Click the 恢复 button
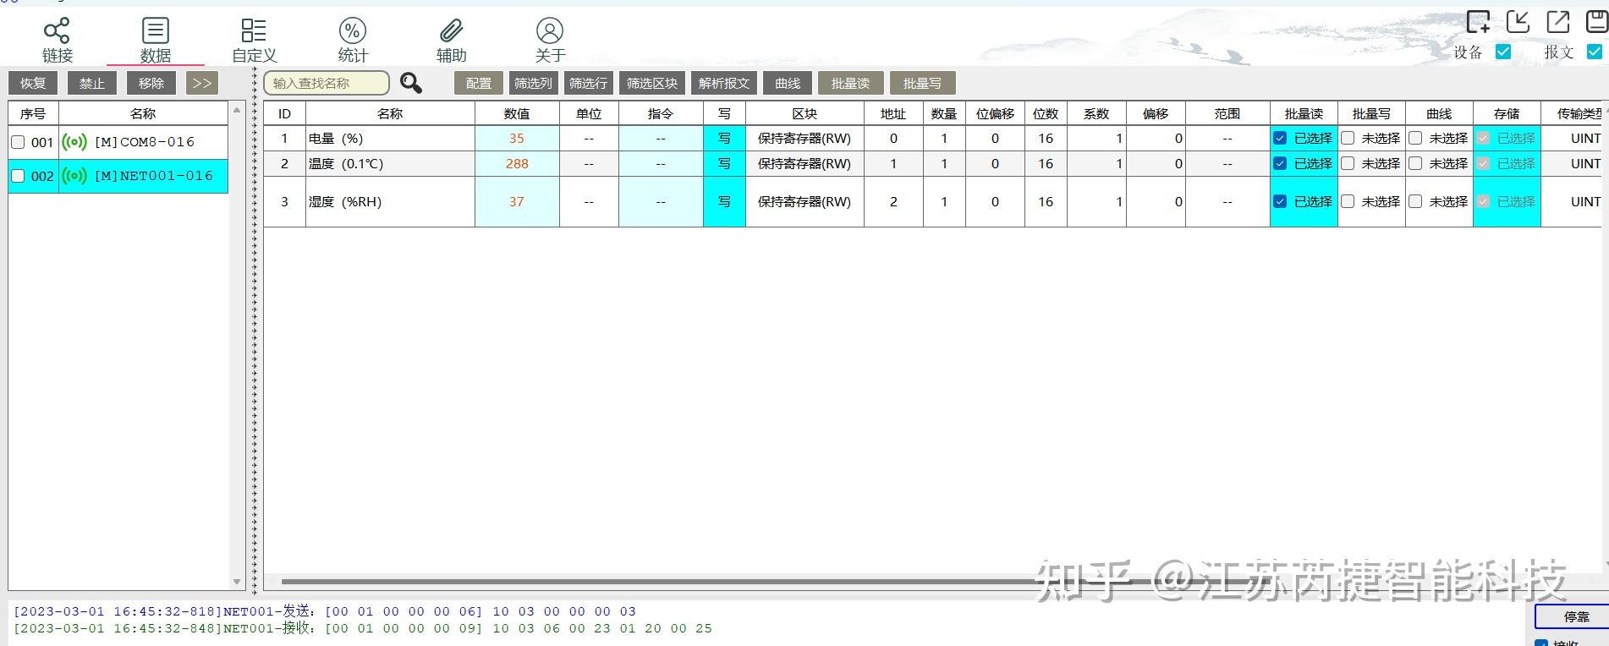The height and width of the screenshot is (646, 1609). point(33,83)
